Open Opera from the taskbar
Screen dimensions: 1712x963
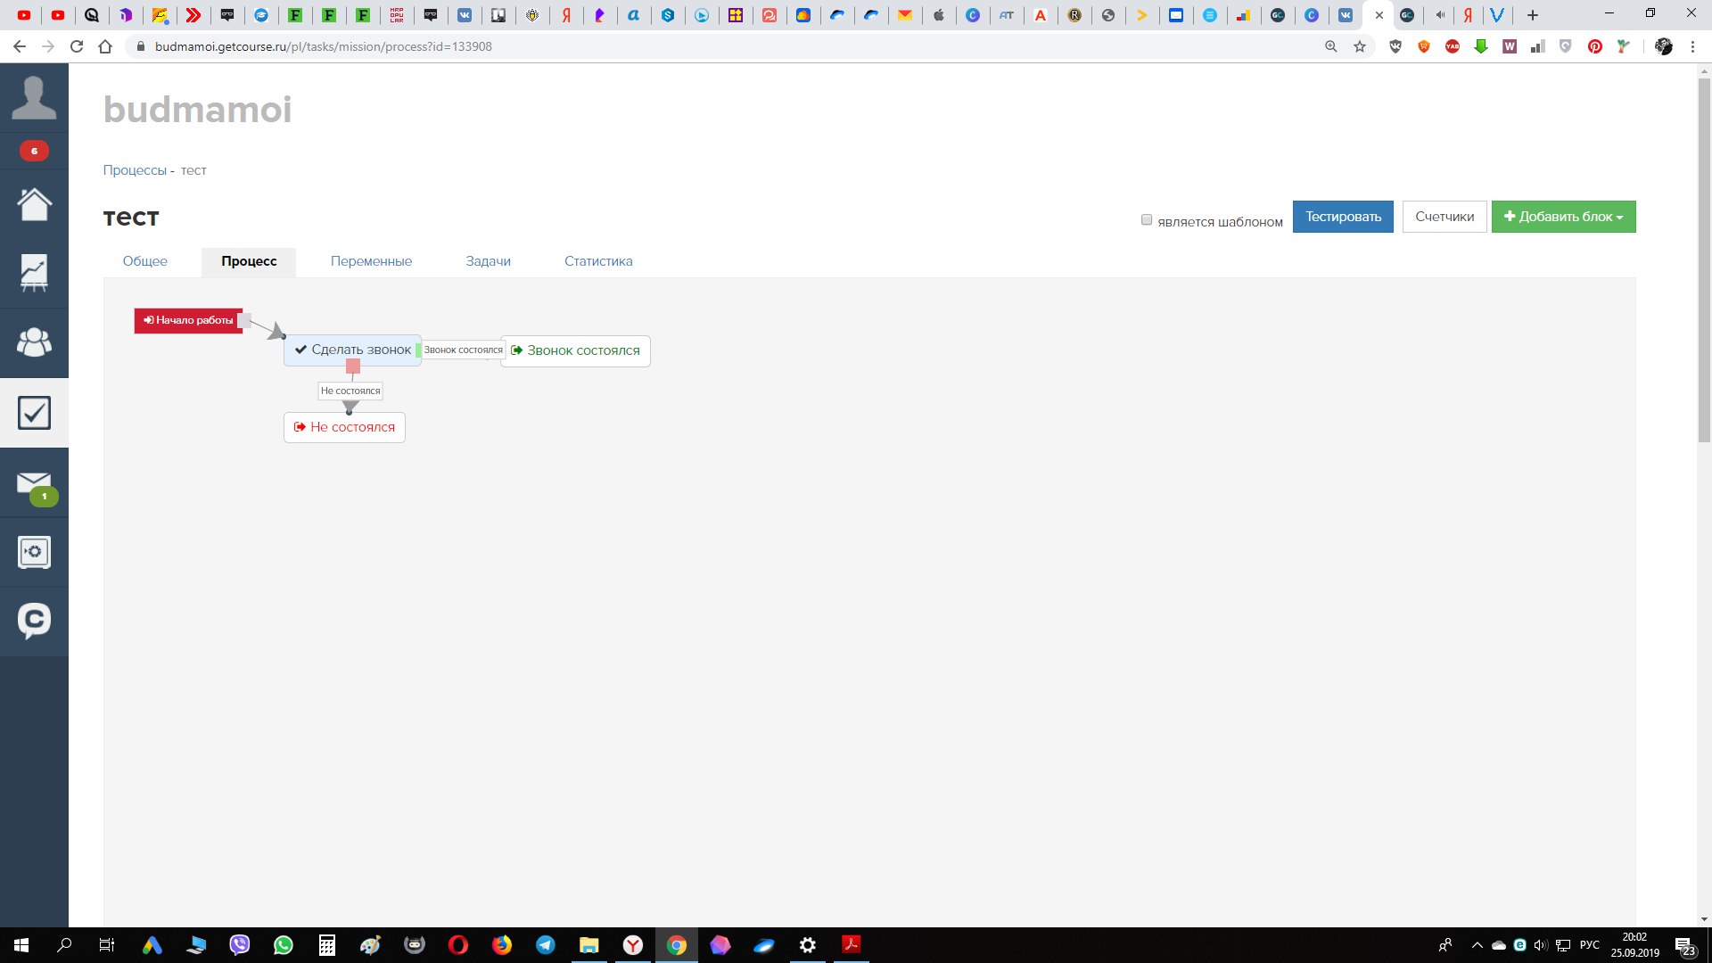pyautogui.click(x=457, y=945)
